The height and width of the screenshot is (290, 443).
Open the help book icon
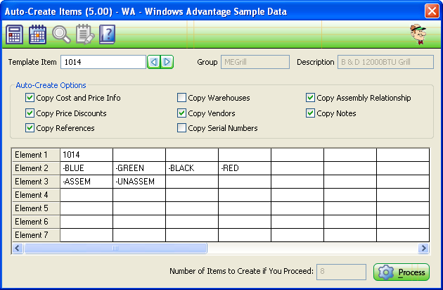click(106, 34)
